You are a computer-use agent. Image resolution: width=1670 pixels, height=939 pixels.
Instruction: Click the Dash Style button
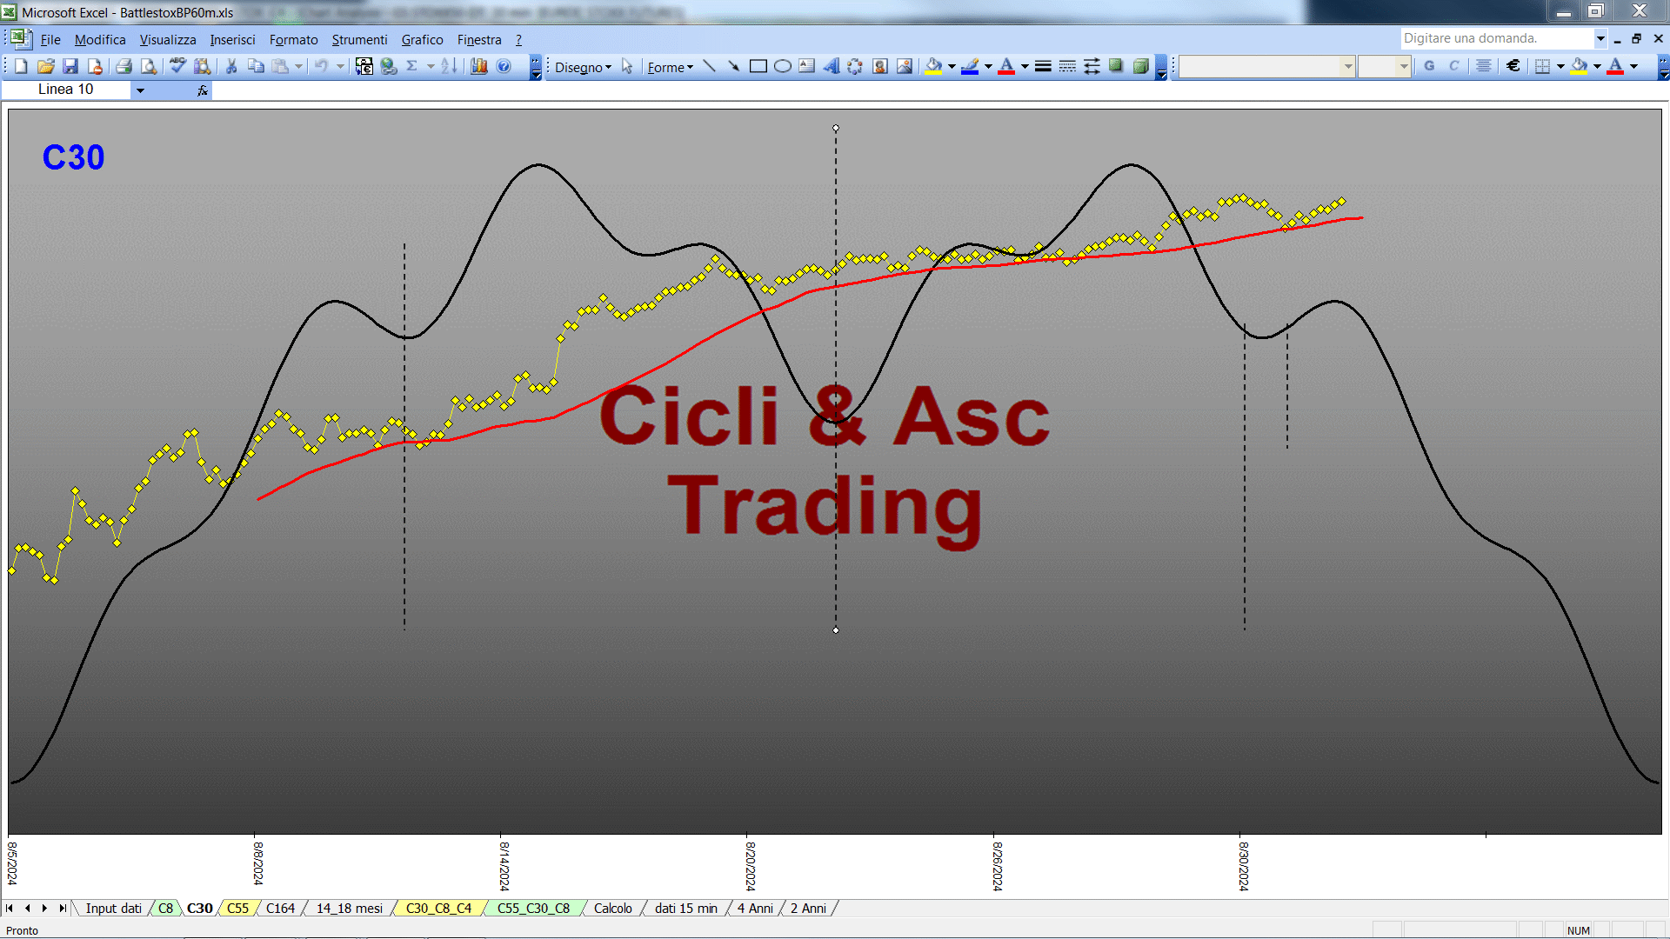[x=1067, y=67]
